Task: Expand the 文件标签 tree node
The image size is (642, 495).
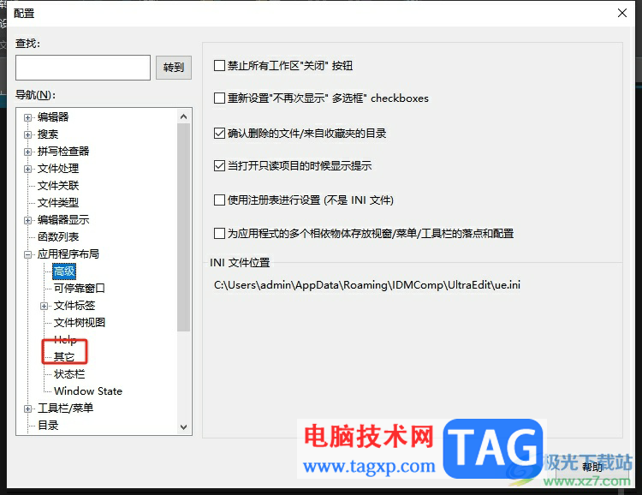Action: 44,306
